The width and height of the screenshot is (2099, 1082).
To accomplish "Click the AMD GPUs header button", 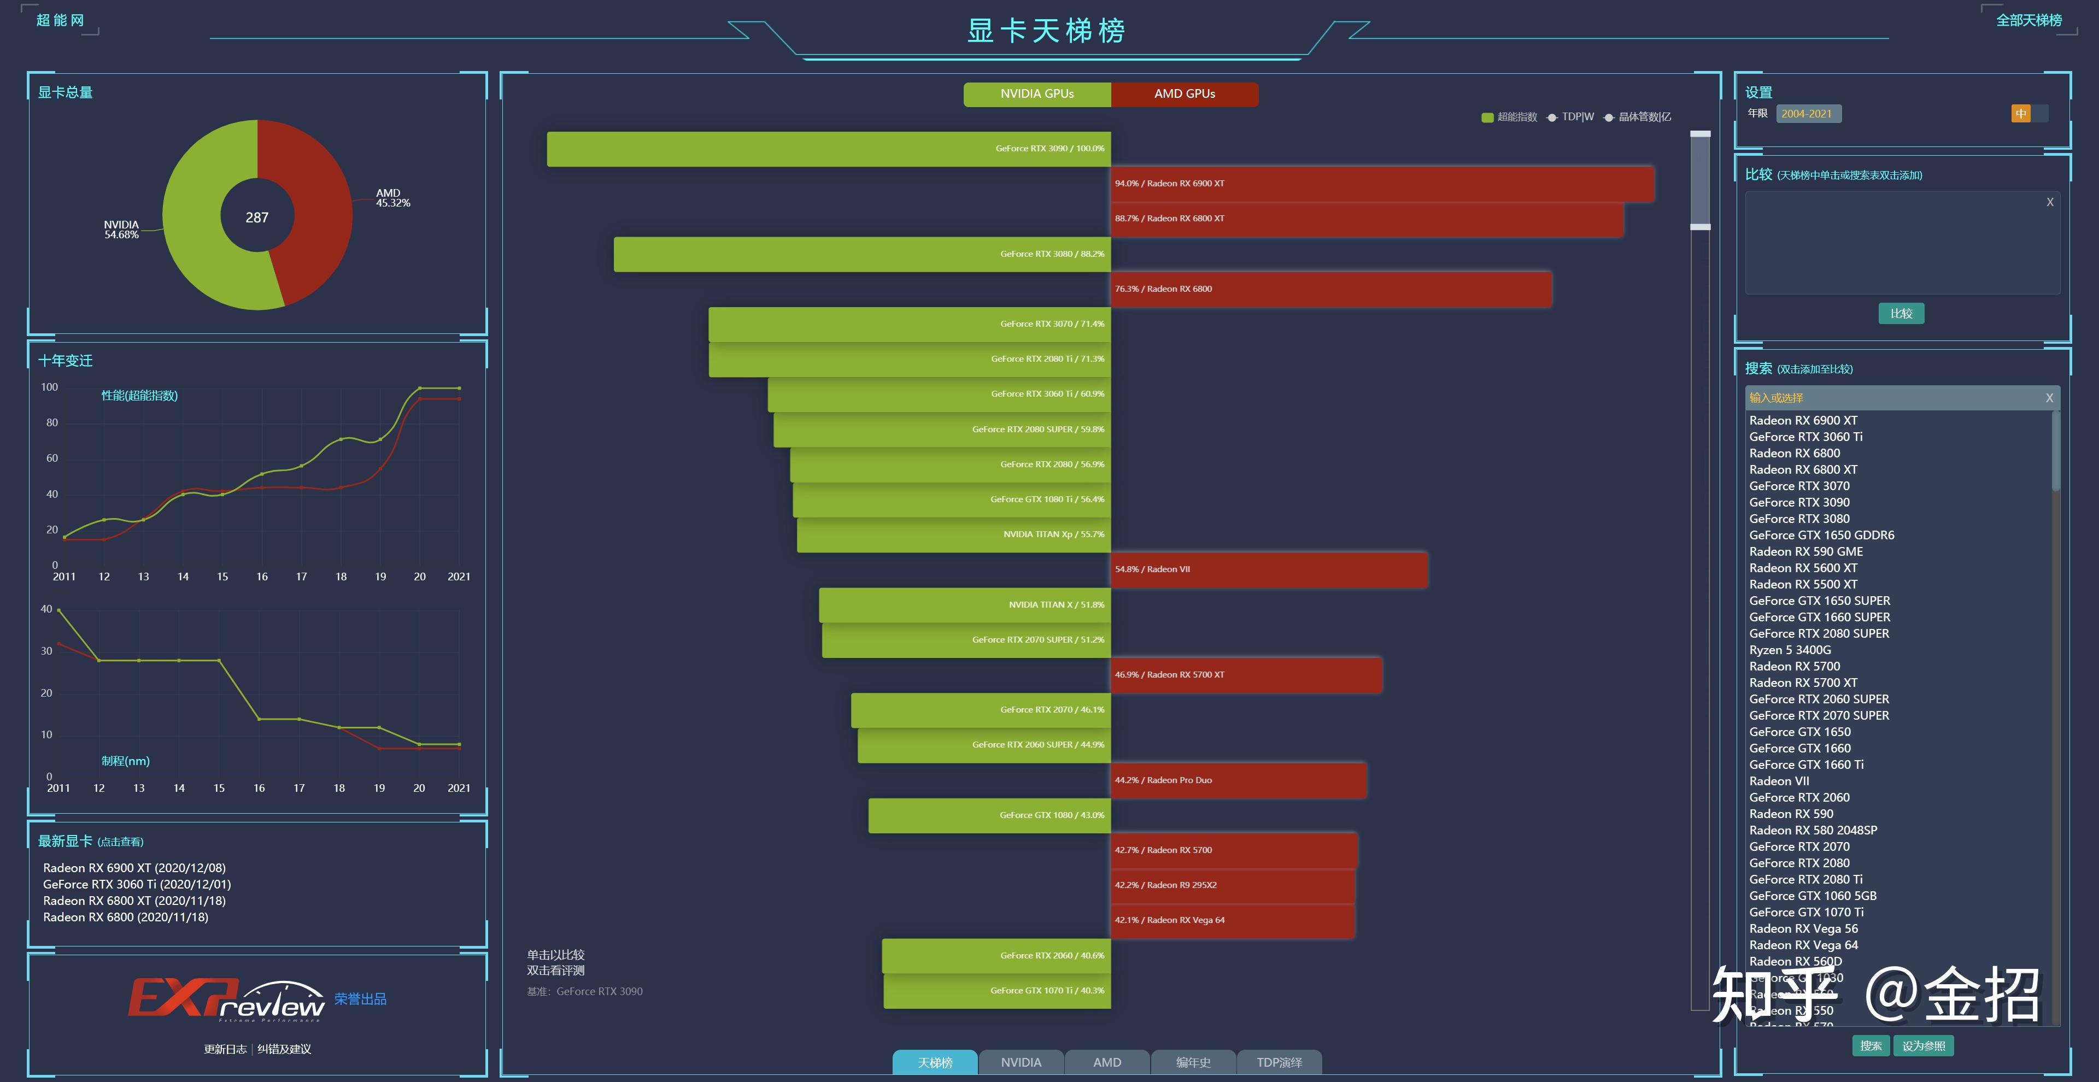I will [1185, 93].
